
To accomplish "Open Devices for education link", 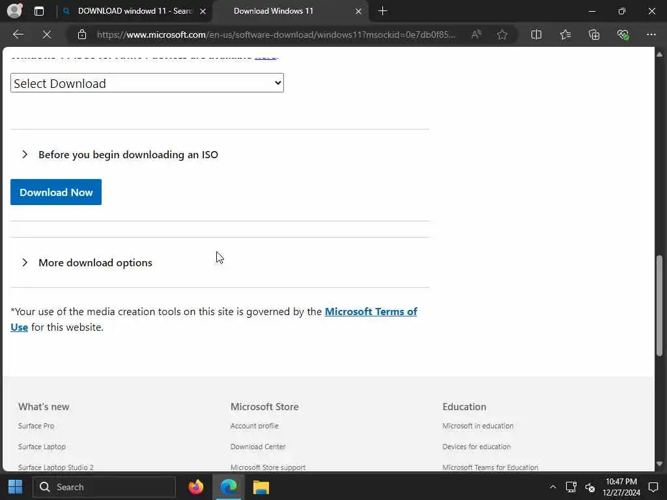I will 476,447.
